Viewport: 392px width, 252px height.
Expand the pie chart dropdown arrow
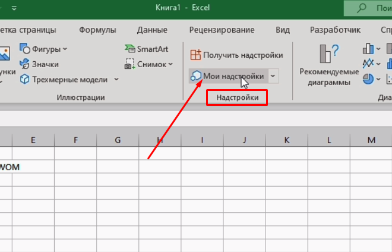pos(378,79)
